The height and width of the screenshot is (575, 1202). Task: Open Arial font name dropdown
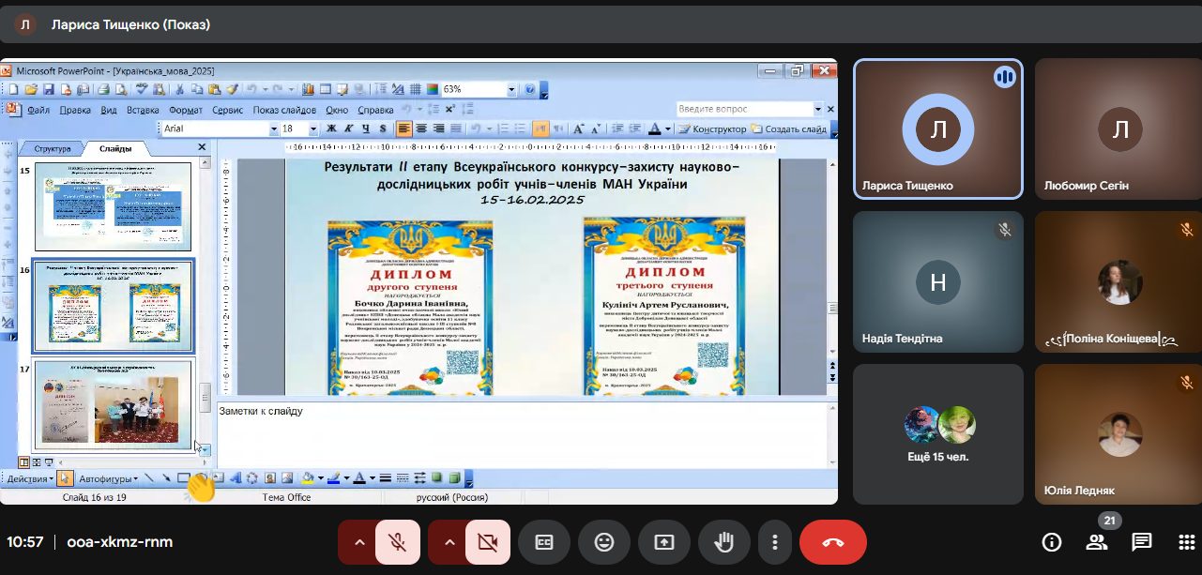(x=274, y=129)
